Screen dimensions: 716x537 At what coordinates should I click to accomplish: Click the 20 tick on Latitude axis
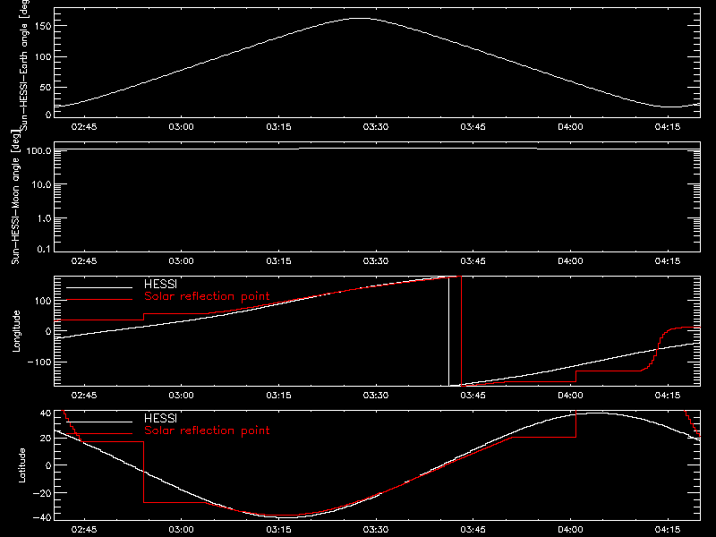point(47,438)
